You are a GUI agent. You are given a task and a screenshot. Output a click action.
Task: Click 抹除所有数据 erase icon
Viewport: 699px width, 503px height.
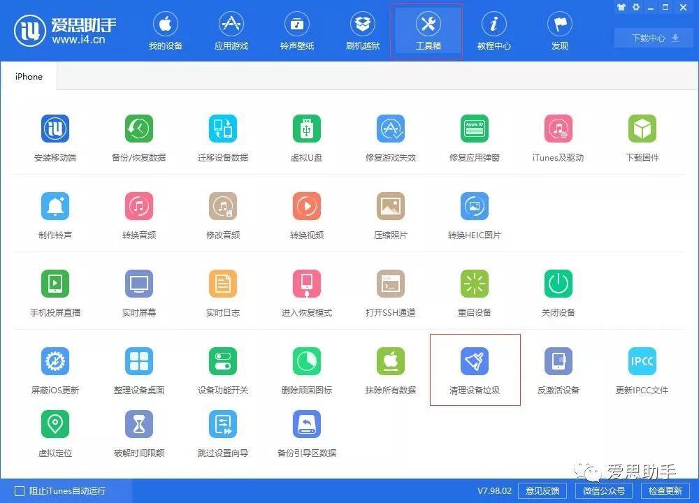click(x=391, y=361)
